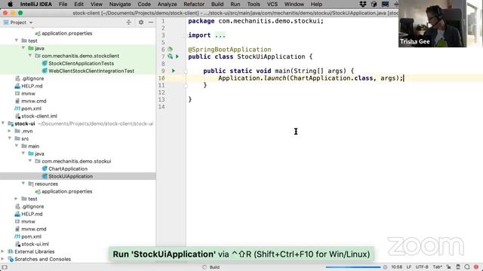
Task: Toggle the fold end marker on line 11
Action: tap(186, 85)
